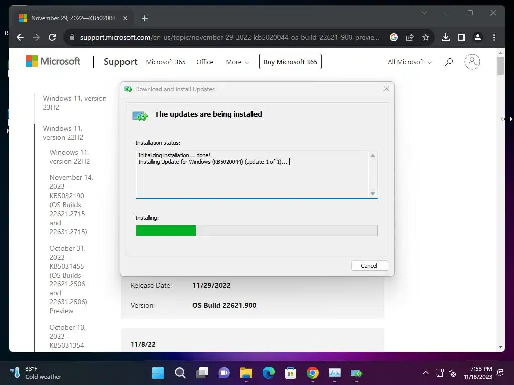
Task: Click release date '11/29/2022' text
Action: [x=211, y=285]
